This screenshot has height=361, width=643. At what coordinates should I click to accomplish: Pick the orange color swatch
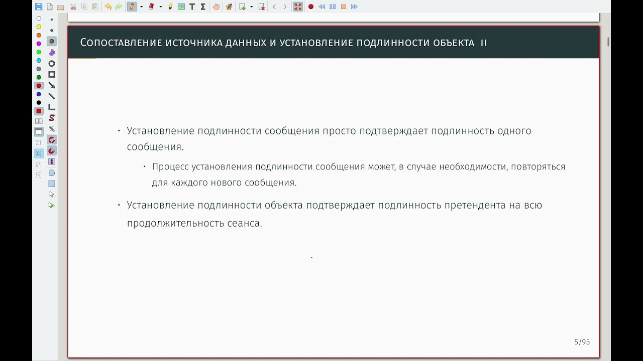pos(39,35)
